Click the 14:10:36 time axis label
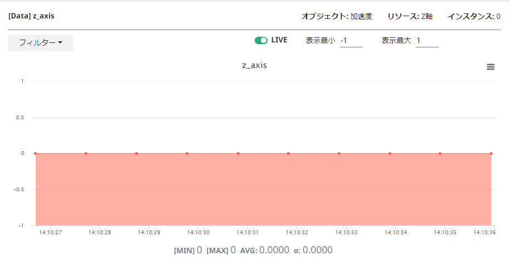 [x=484, y=232]
